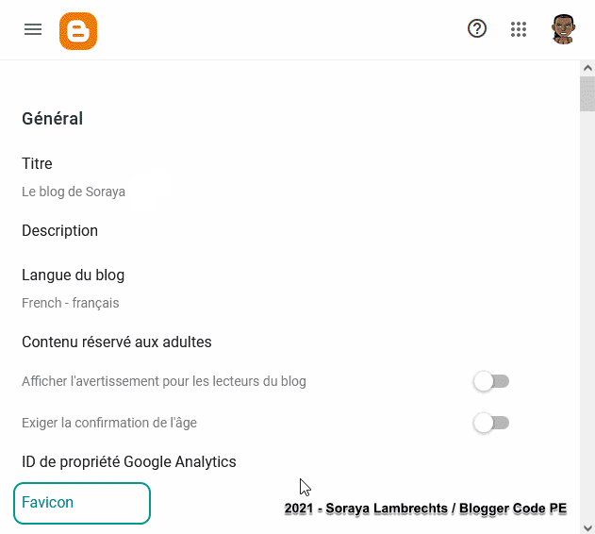
Task: Click the 'Afficher l'avertissement' option label
Action: point(164,381)
